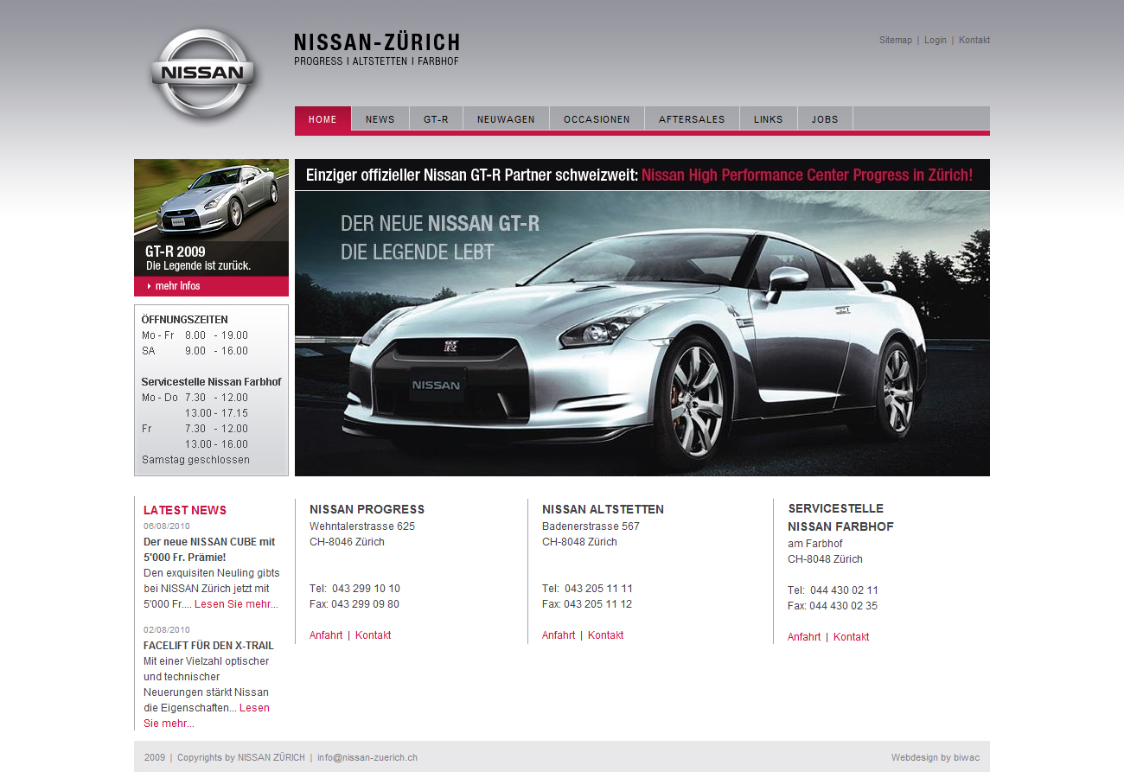The width and height of the screenshot is (1124, 778).
Task: Go to the GT-R navigation tab
Action: 436,119
